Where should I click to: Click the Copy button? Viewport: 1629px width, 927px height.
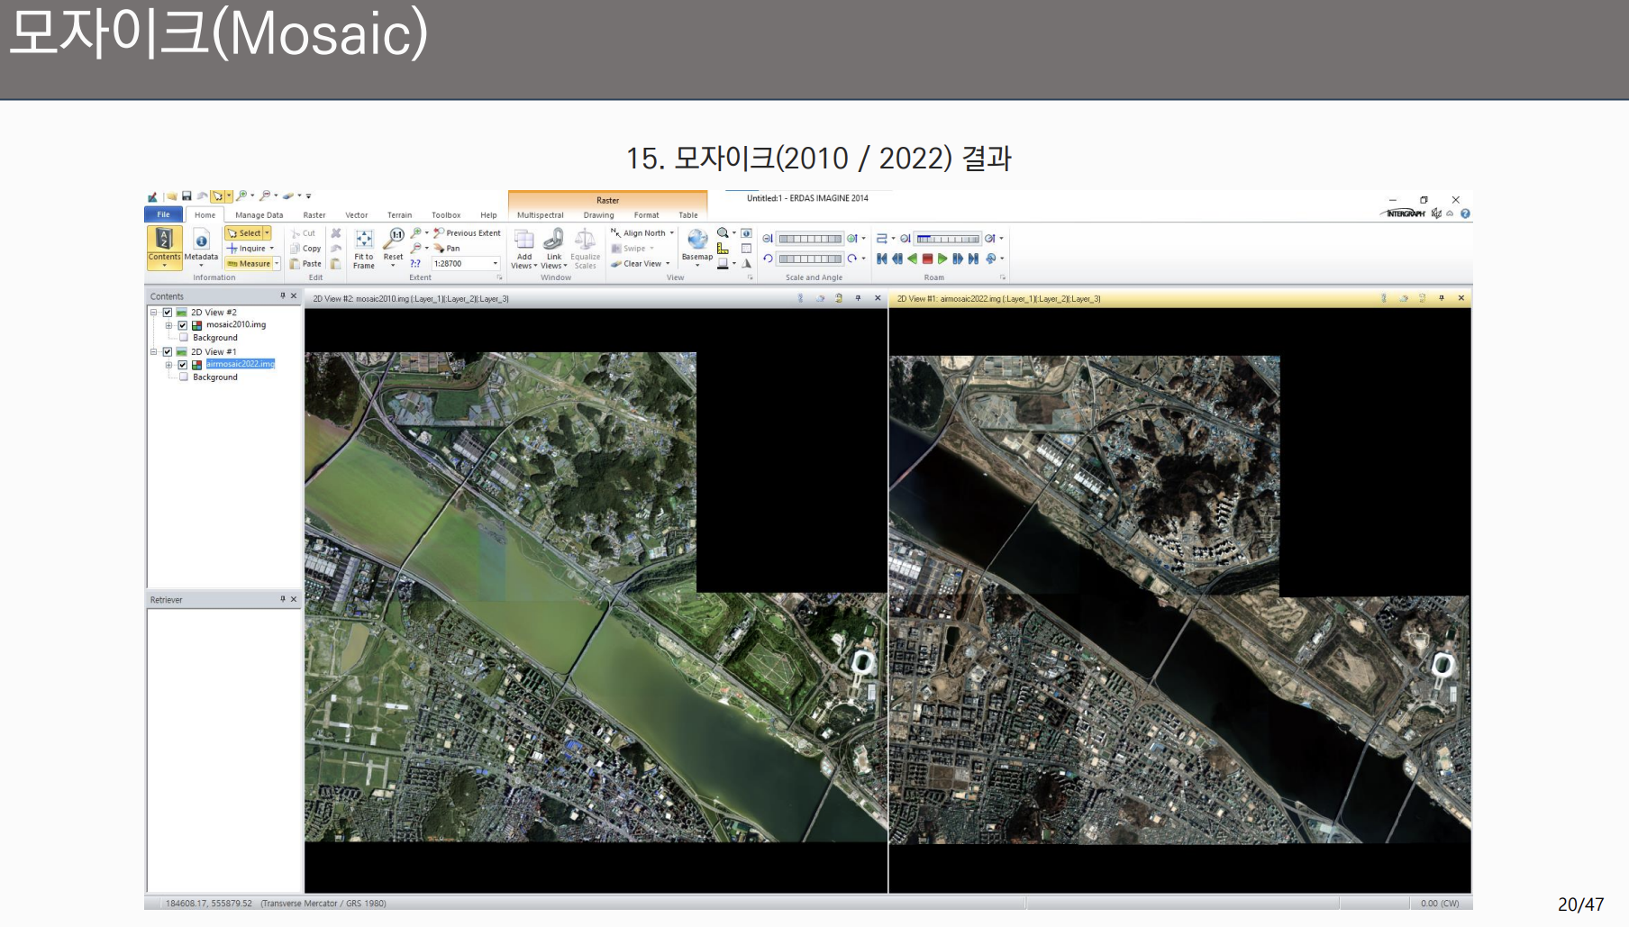point(305,249)
